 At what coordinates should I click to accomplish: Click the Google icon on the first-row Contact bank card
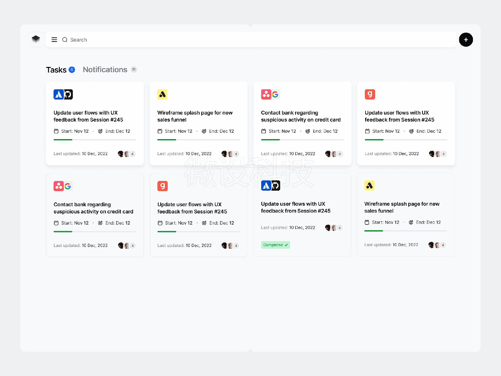point(276,94)
